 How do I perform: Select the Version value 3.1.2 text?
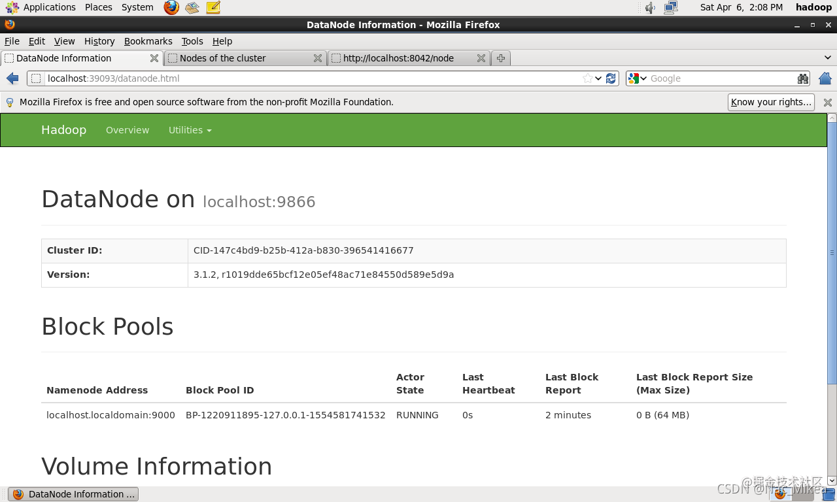[x=324, y=275]
